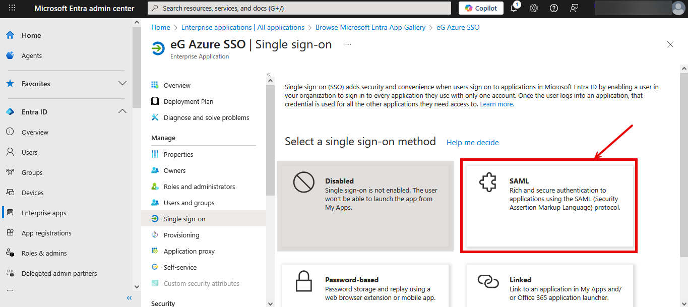Screen dimensions: 688x307
Task: Open the ellipsis more options menu
Action: point(348,44)
